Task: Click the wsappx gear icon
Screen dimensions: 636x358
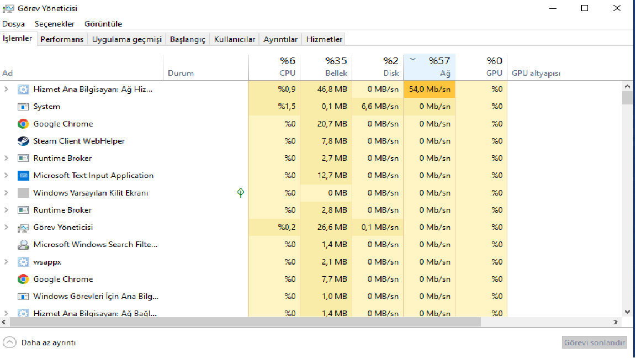Action: [x=23, y=262]
